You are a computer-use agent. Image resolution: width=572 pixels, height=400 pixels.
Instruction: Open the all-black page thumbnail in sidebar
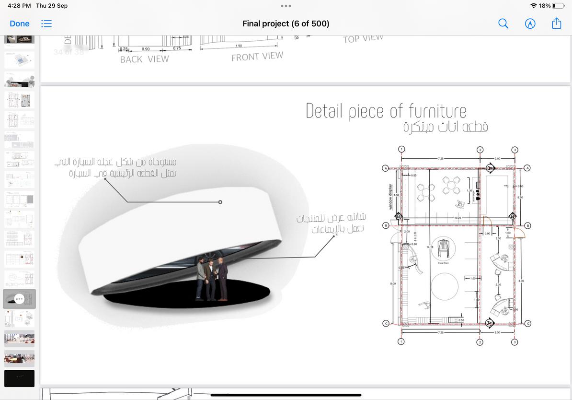19,378
